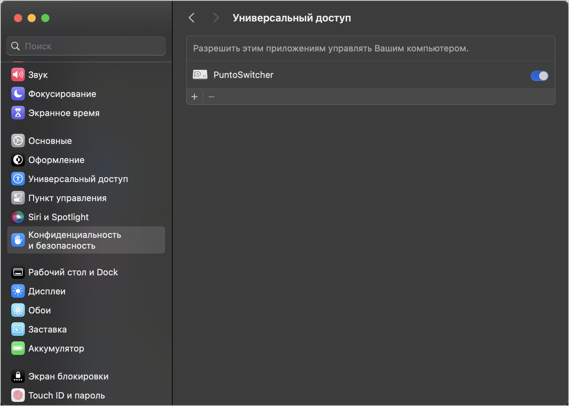Open Фокусирование settings label

coord(62,94)
